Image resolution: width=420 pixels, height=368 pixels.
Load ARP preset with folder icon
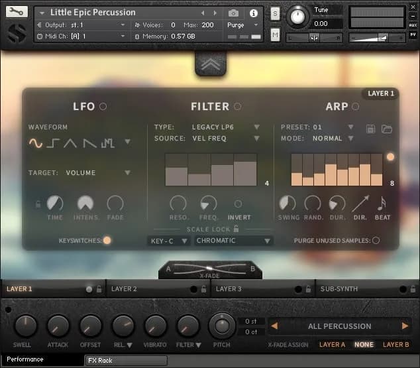click(387, 129)
